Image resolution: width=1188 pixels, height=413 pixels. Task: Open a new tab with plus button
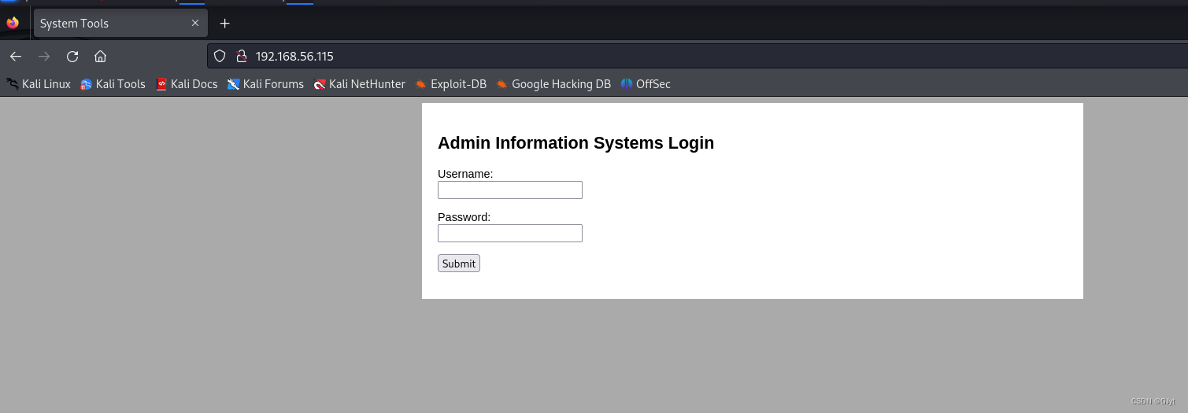pyautogui.click(x=224, y=24)
